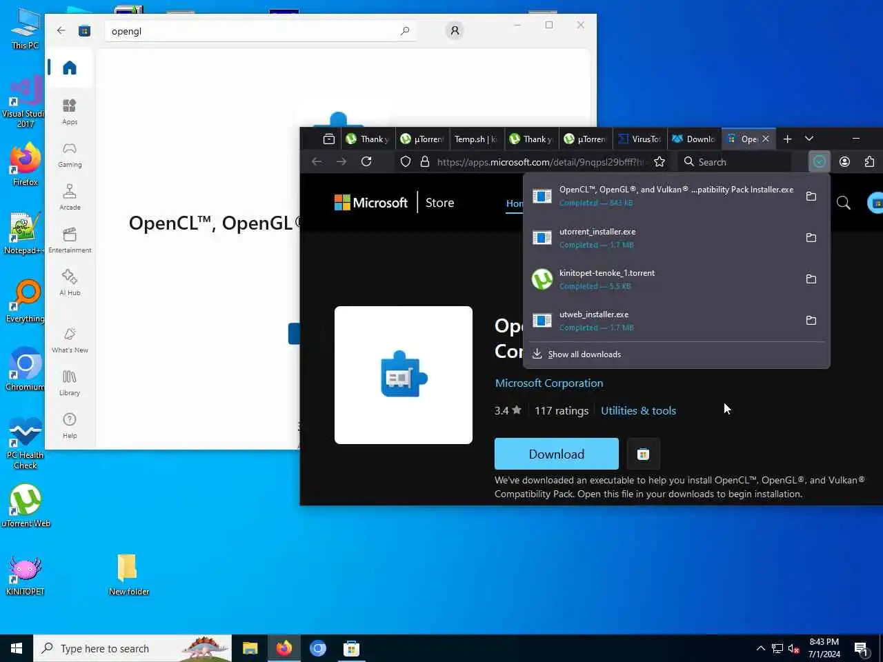Switch to the first µTorrent tab

421,139
